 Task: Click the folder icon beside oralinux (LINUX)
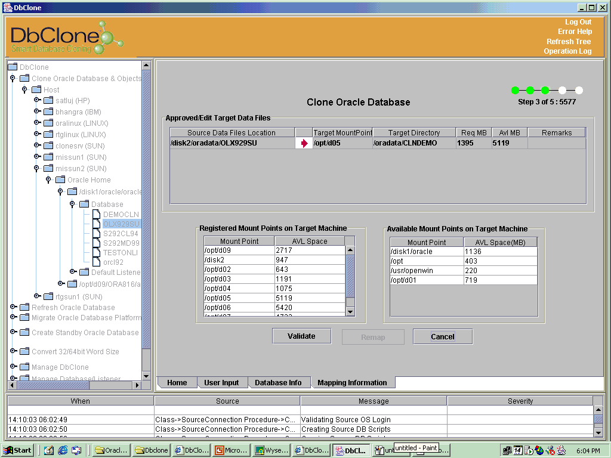[x=48, y=123]
